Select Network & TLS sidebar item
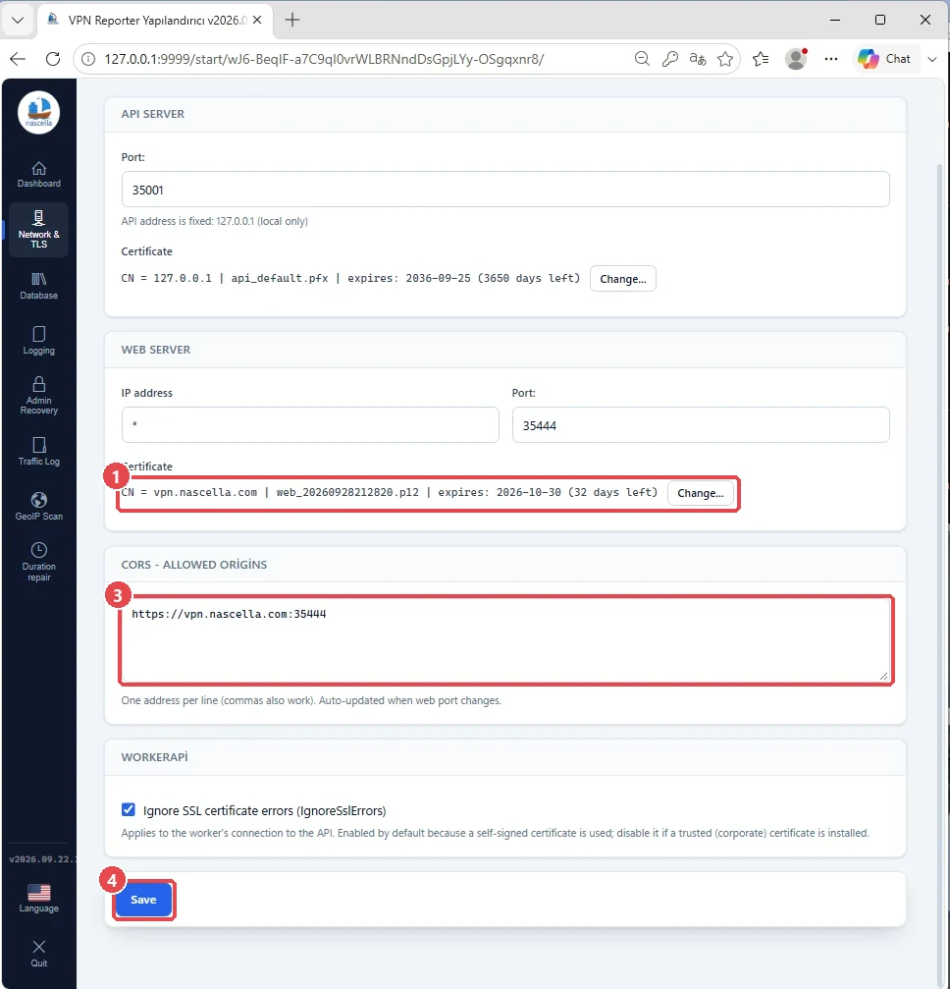 coord(38,230)
